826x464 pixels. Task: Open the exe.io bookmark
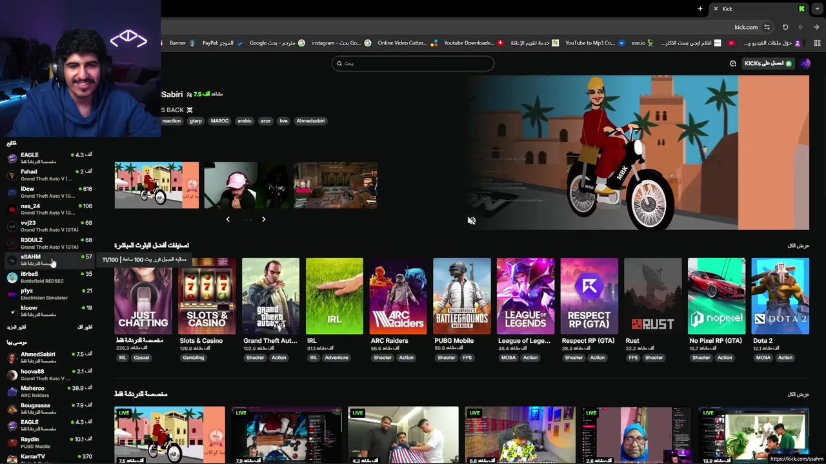pos(643,43)
